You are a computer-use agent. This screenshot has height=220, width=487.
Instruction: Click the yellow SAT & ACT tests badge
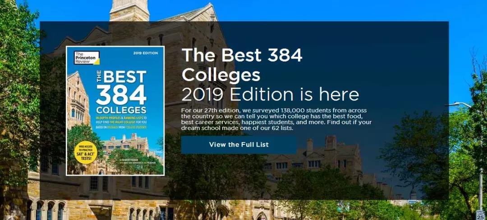click(x=86, y=153)
